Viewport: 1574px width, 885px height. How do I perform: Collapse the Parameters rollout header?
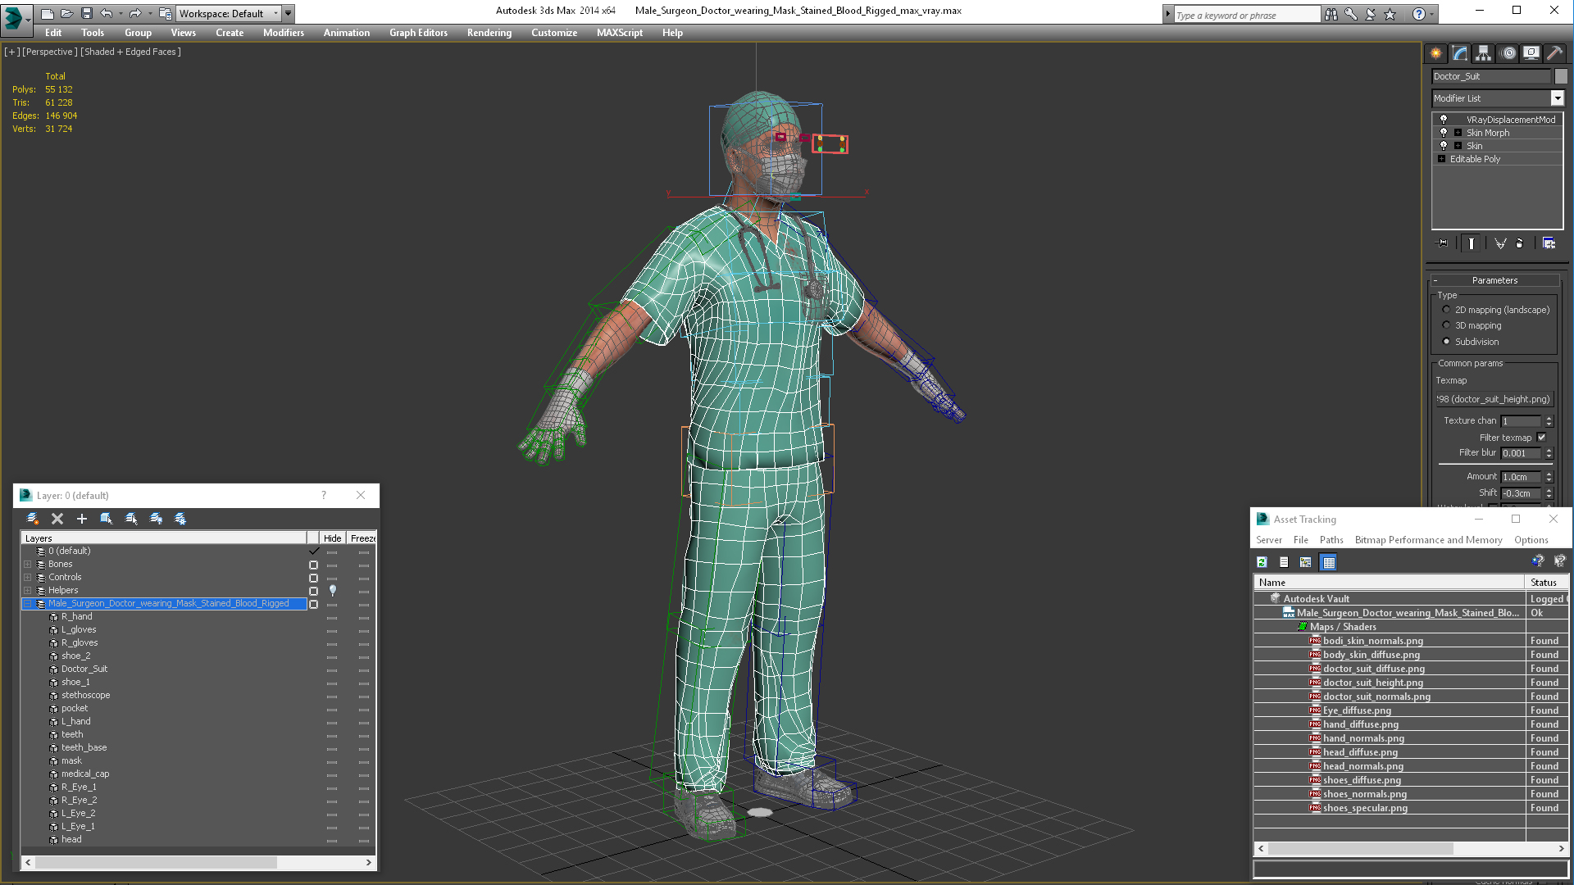click(x=1494, y=280)
